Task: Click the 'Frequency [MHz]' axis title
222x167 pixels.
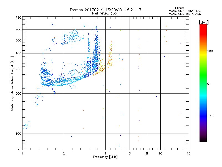Action: [105, 157]
